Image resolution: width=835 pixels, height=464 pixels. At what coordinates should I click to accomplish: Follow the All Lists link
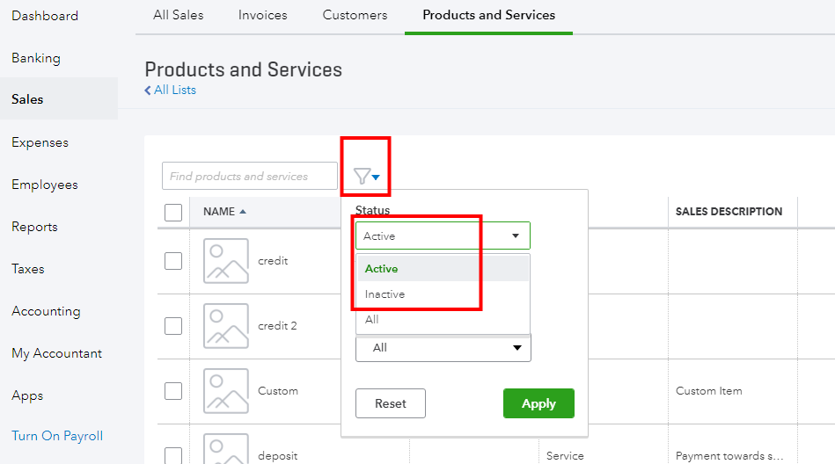click(175, 90)
